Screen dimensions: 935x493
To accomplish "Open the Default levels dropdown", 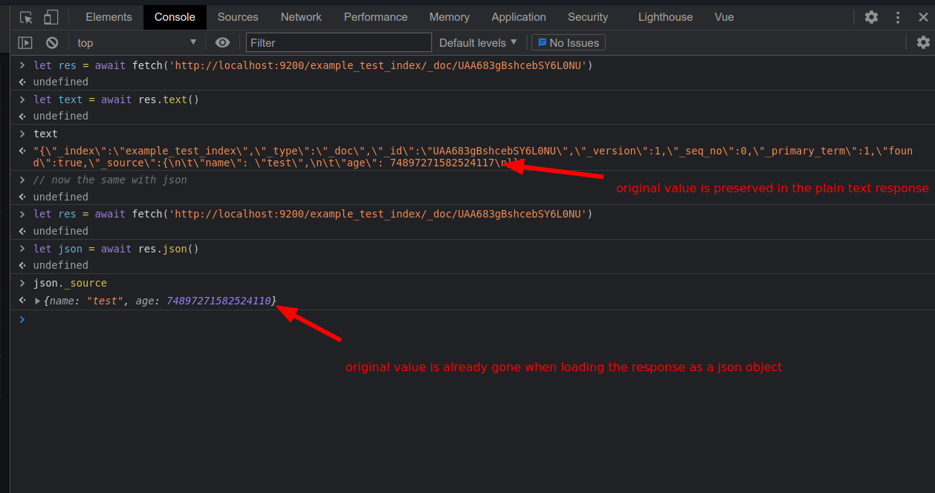I will 477,42.
